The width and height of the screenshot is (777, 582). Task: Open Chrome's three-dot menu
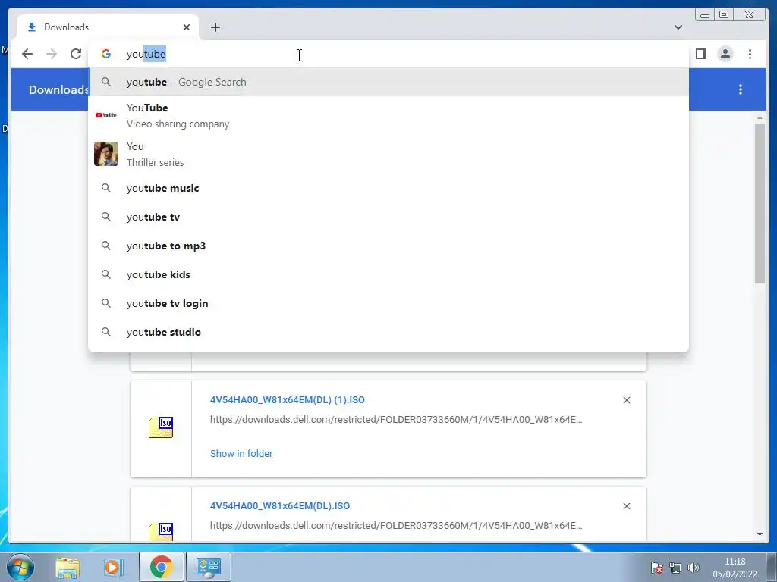point(750,54)
